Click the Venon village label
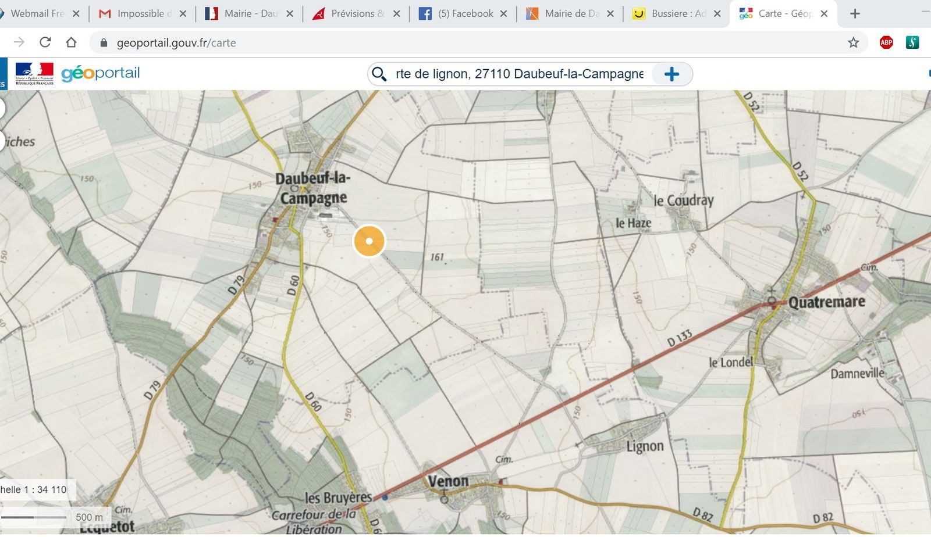The image size is (931, 537). coord(448,481)
